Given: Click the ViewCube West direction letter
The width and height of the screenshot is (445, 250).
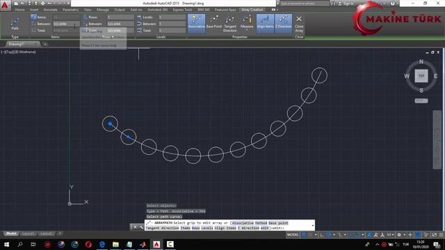Looking at the screenshot, I should pos(407,76).
